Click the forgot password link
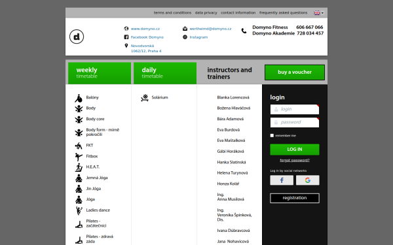 click(x=295, y=160)
